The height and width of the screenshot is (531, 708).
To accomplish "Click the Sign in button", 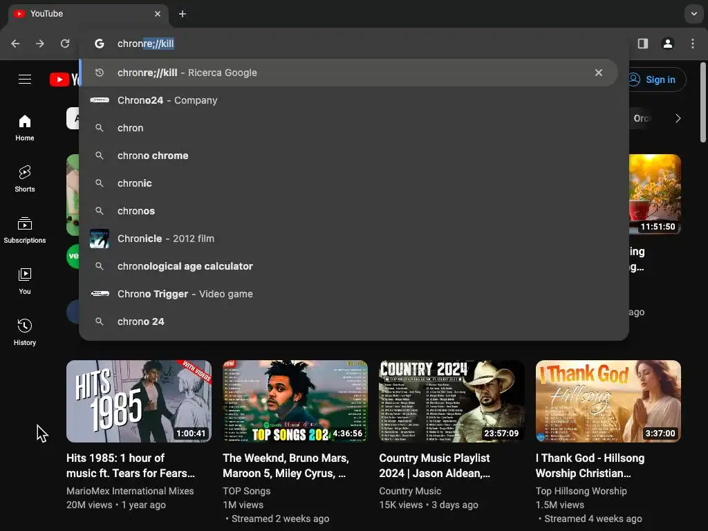I will click(x=657, y=80).
